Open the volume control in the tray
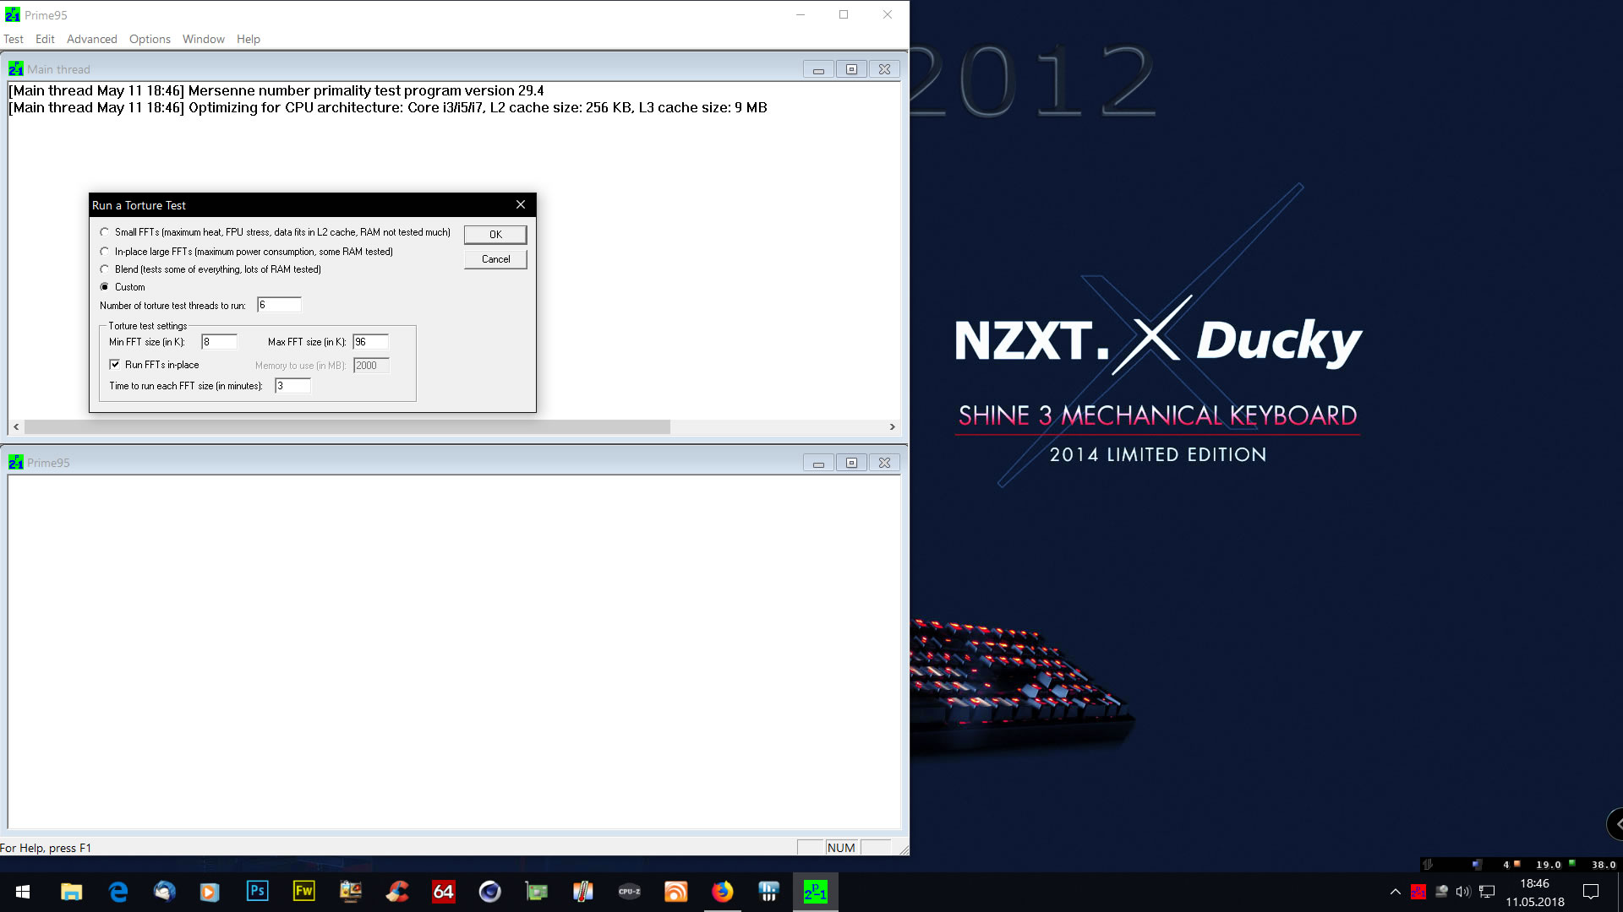1623x912 pixels. point(1463,892)
